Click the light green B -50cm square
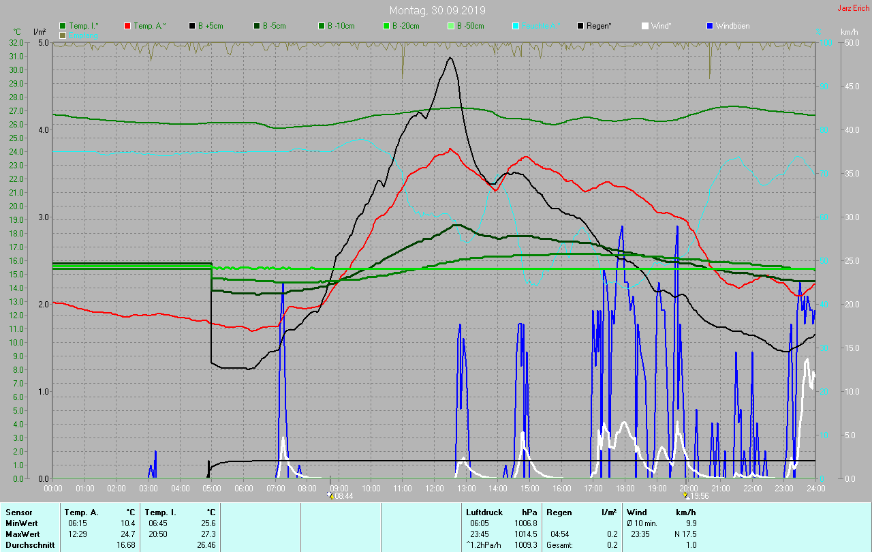Screen dimensions: 872x552 (x=451, y=26)
